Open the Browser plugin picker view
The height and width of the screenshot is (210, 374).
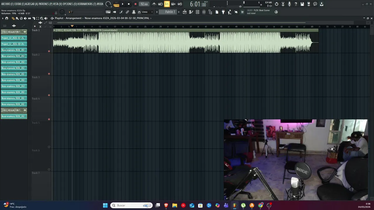click(x=210, y=12)
